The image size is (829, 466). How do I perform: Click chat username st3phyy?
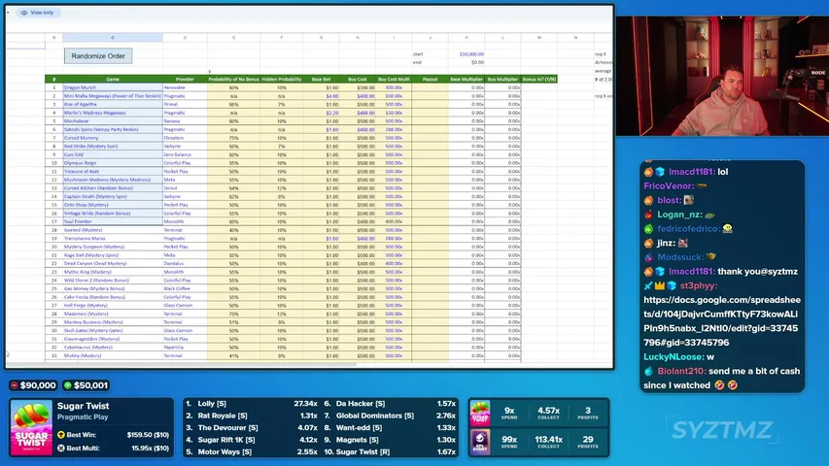[x=699, y=285]
